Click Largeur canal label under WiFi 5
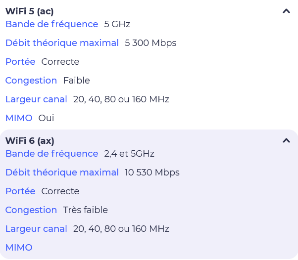The height and width of the screenshot is (260, 298). 36,99
